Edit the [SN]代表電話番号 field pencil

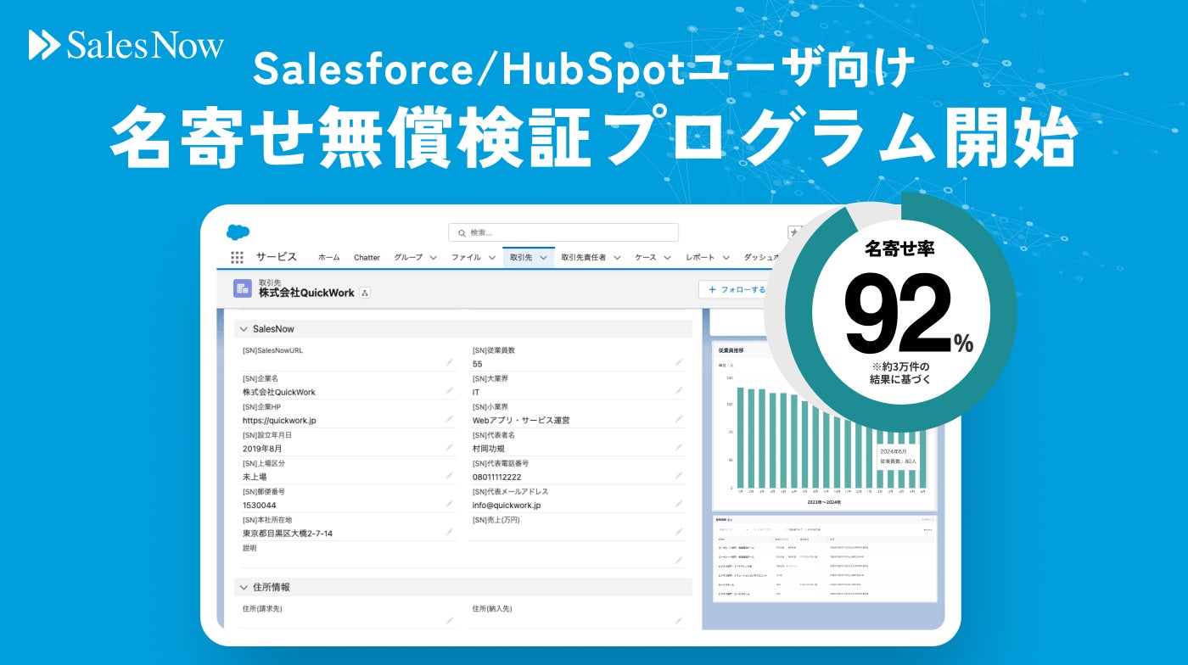pos(679,476)
